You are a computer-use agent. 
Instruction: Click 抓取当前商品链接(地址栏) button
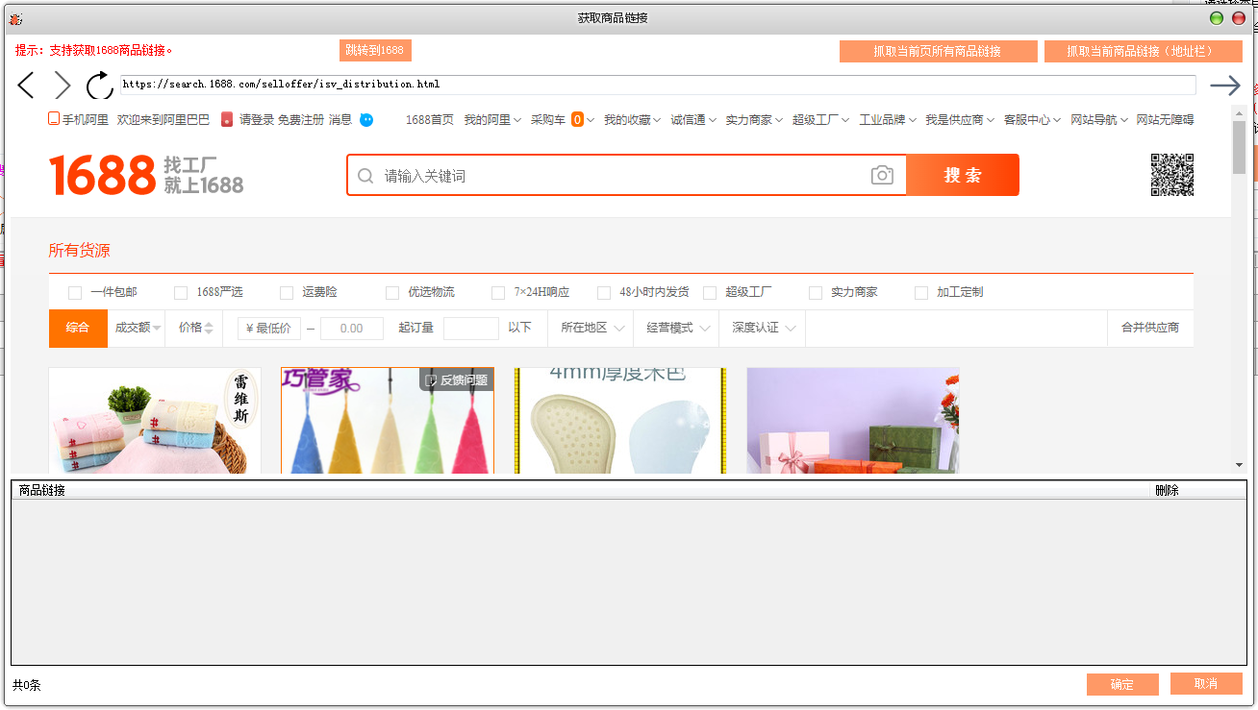pos(1144,51)
